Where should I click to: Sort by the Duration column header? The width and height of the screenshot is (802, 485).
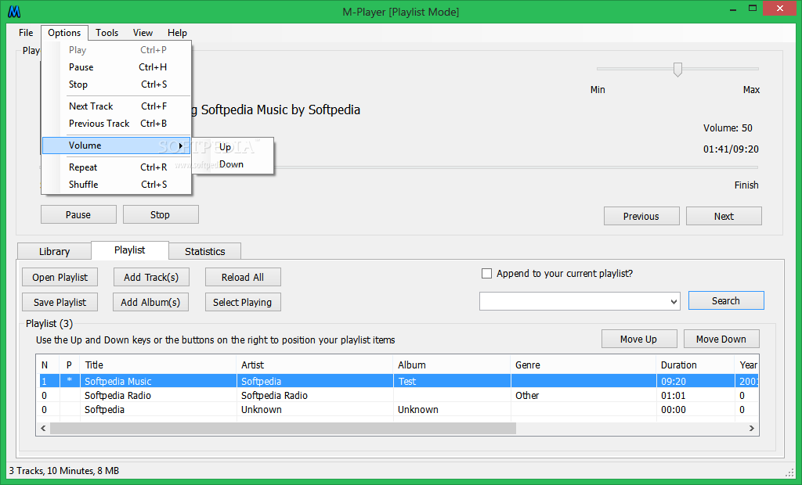(695, 365)
